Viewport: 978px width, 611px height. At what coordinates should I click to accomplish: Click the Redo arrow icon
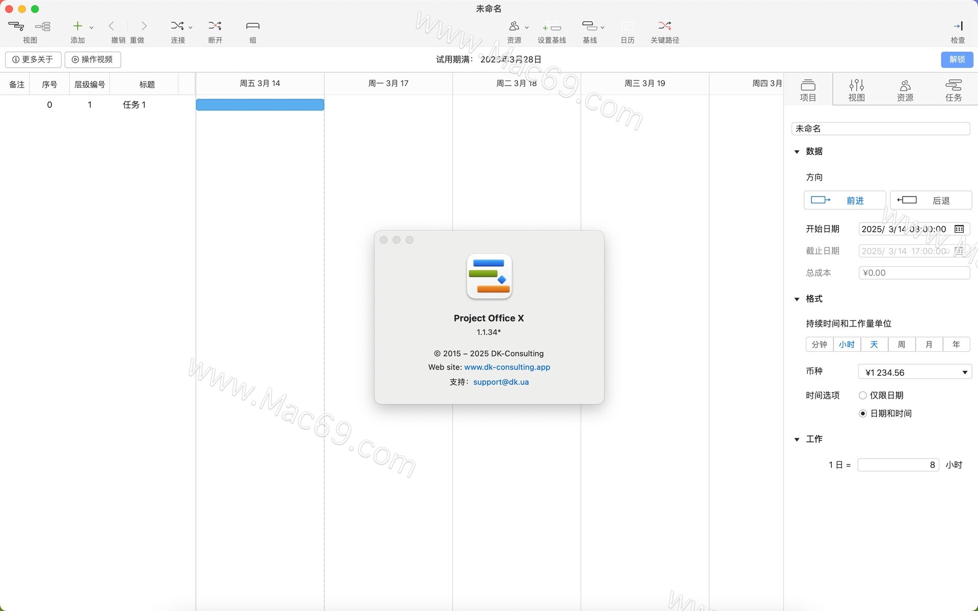[x=144, y=26]
